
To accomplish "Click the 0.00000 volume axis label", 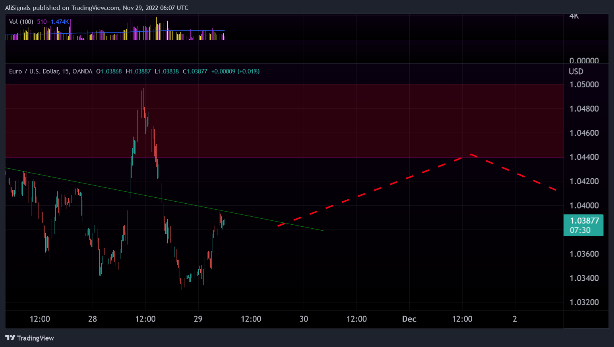I will pos(584,61).
